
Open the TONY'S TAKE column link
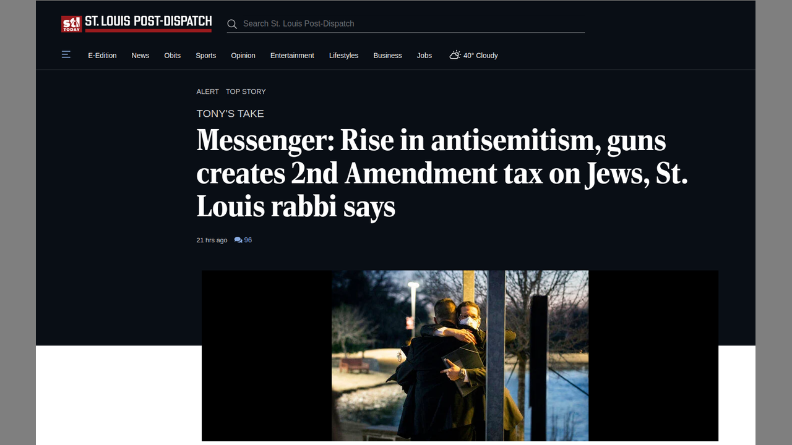(x=230, y=114)
